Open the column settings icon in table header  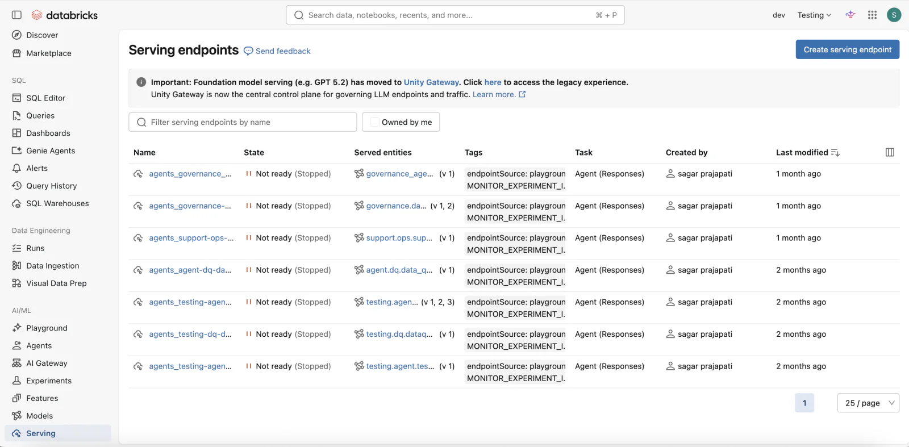[890, 152]
